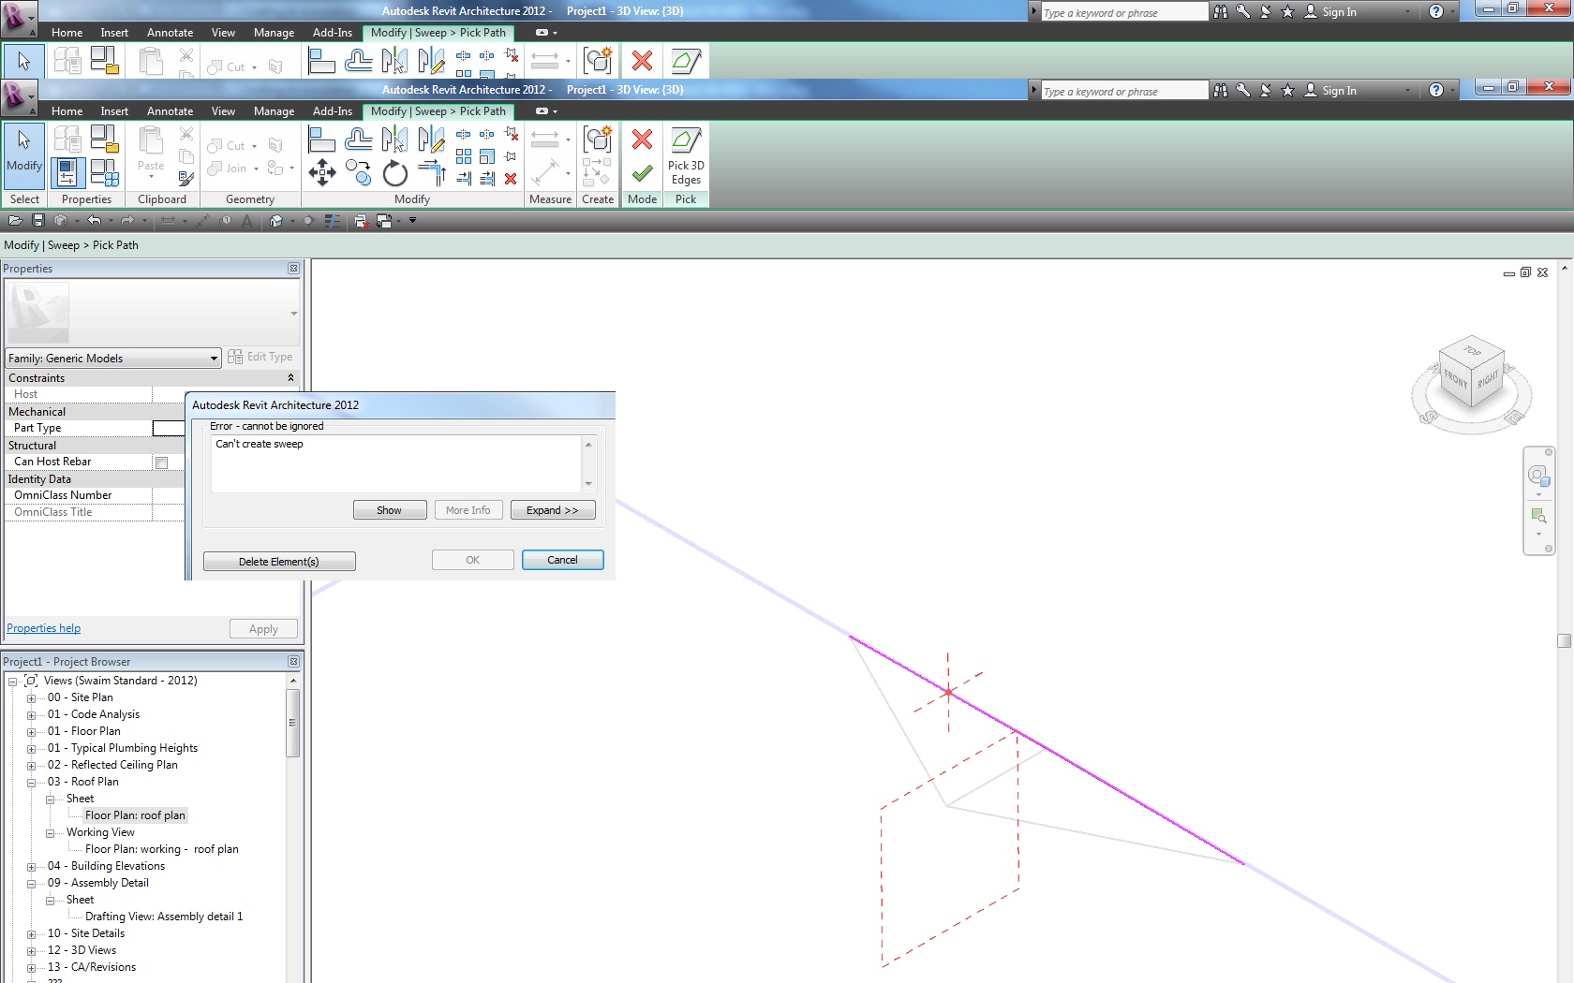Switch to Insert tab in front ribbon
This screenshot has height=983, width=1574.
114,110
